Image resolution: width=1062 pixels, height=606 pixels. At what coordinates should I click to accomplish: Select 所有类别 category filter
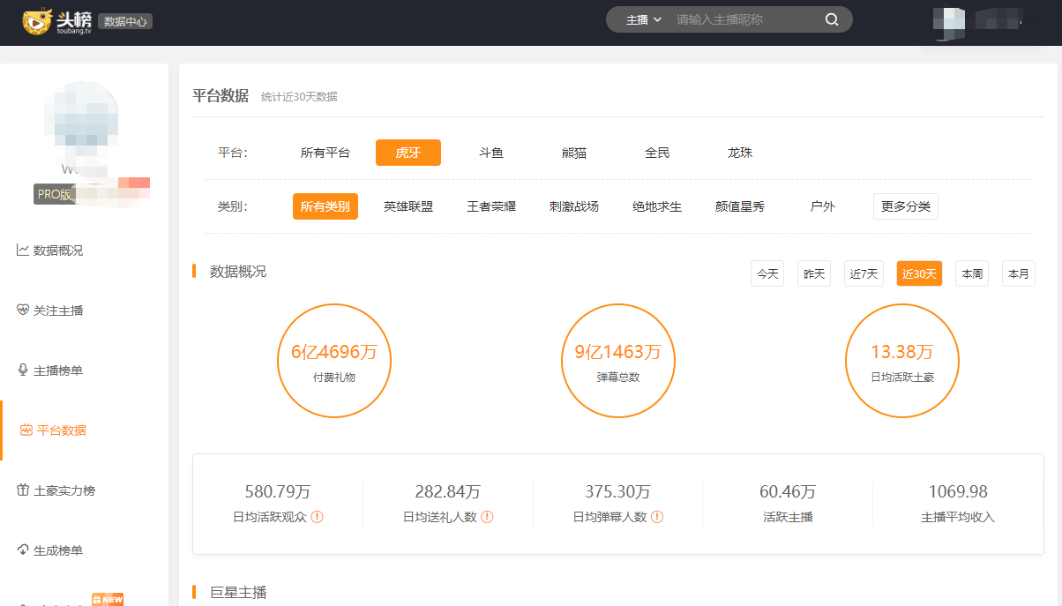pyautogui.click(x=325, y=206)
